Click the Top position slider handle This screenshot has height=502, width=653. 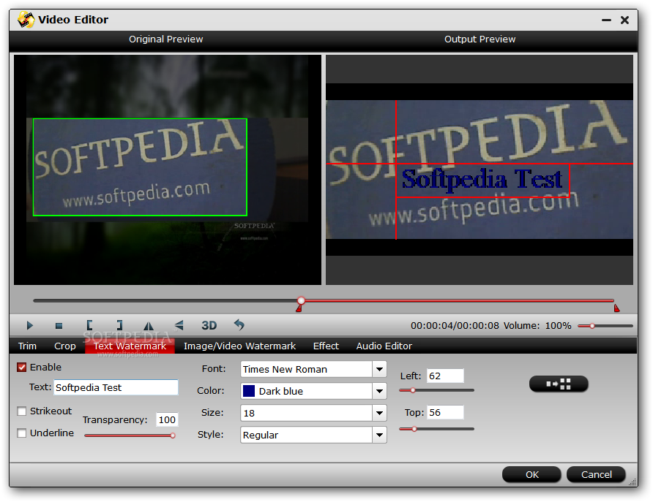tap(414, 429)
